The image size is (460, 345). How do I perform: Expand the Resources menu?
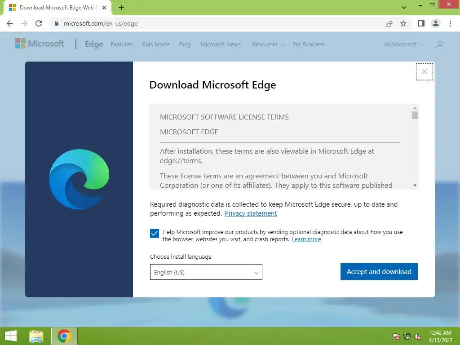268,44
